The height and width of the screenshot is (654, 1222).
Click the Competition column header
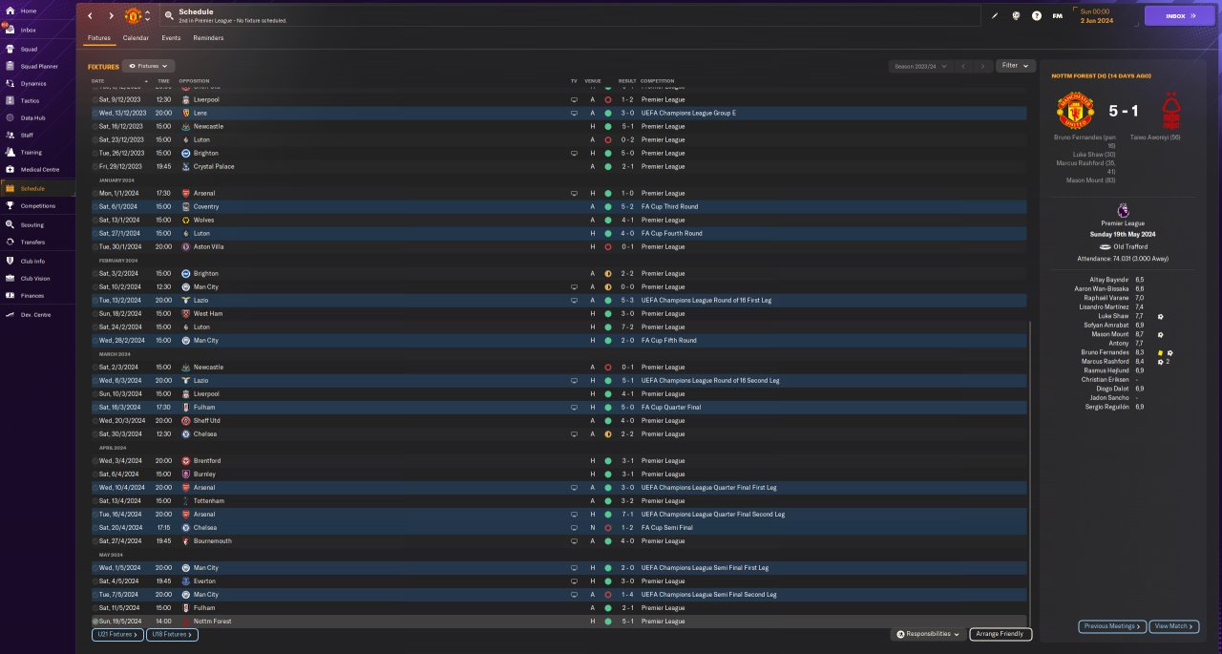[657, 81]
